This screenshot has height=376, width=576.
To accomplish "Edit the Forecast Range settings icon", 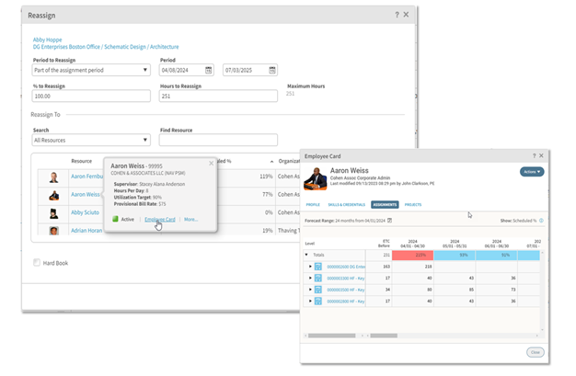I will point(390,221).
